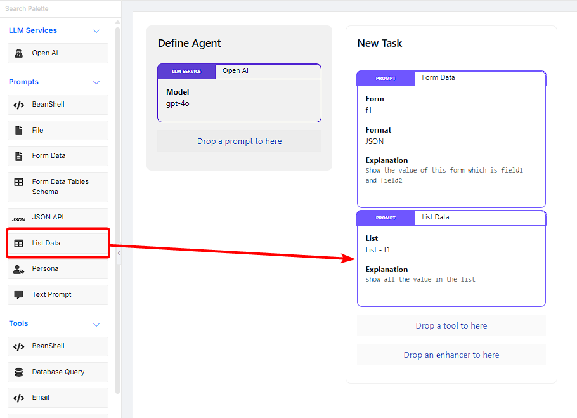Select the Form Data prompt item

click(x=58, y=156)
